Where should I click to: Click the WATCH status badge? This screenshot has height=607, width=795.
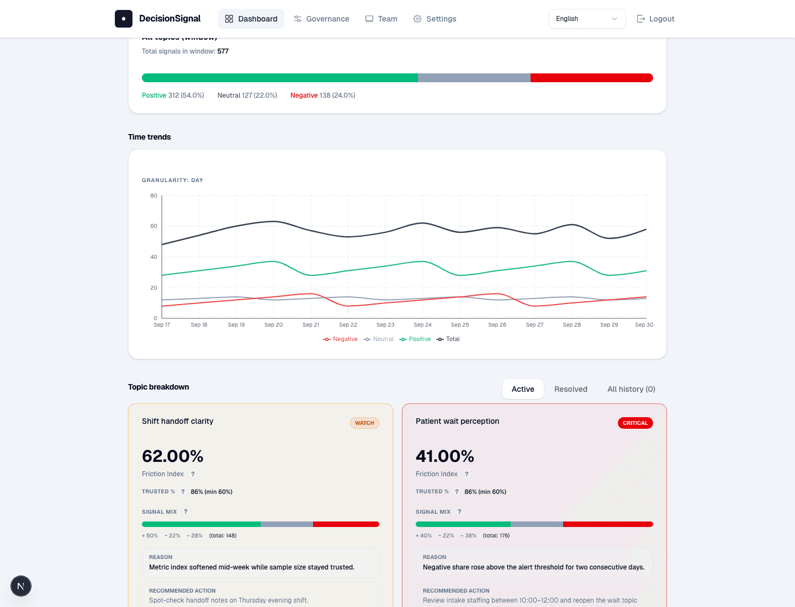pos(364,423)
